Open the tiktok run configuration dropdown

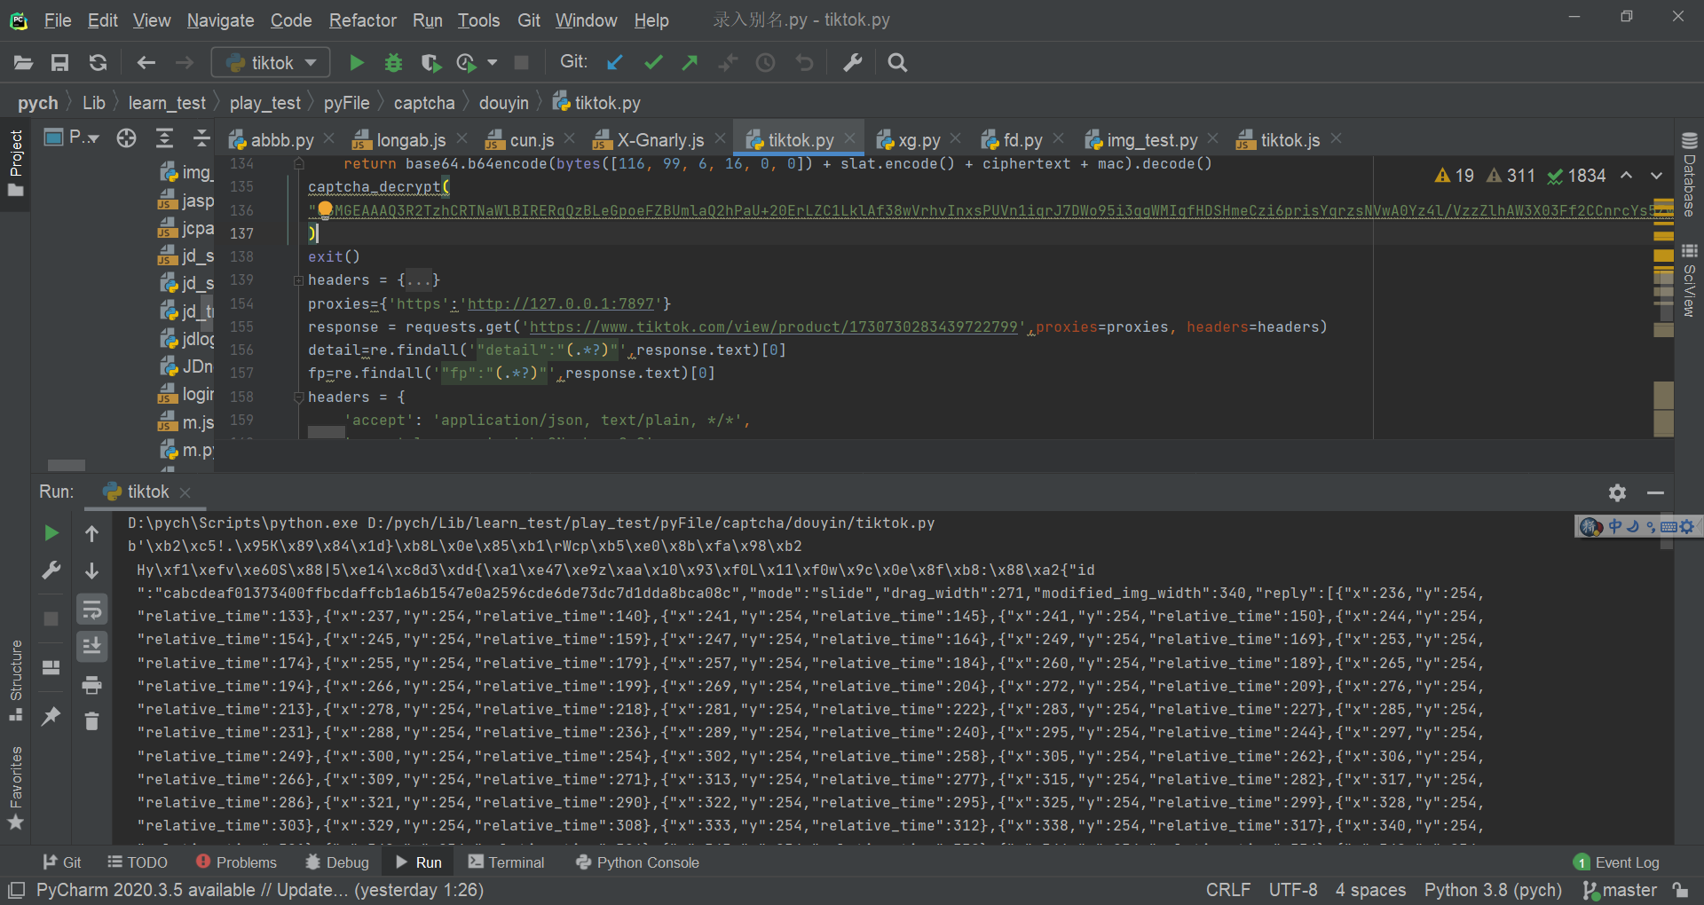point(271,62)
